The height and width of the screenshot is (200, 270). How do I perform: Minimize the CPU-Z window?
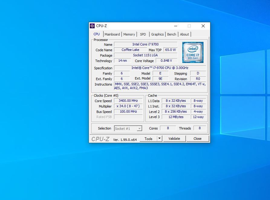tap(176, 26)
